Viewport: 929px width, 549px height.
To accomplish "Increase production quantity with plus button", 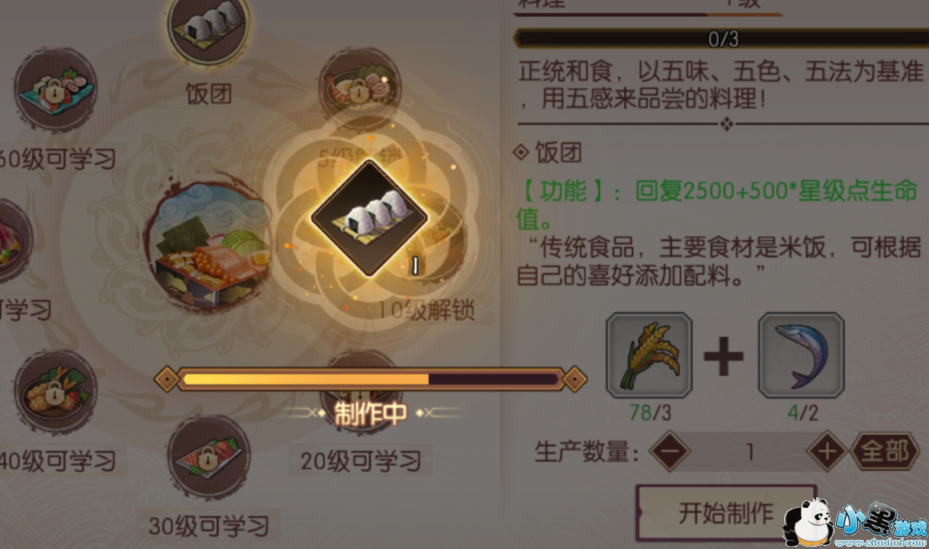I will pos(828,452).
